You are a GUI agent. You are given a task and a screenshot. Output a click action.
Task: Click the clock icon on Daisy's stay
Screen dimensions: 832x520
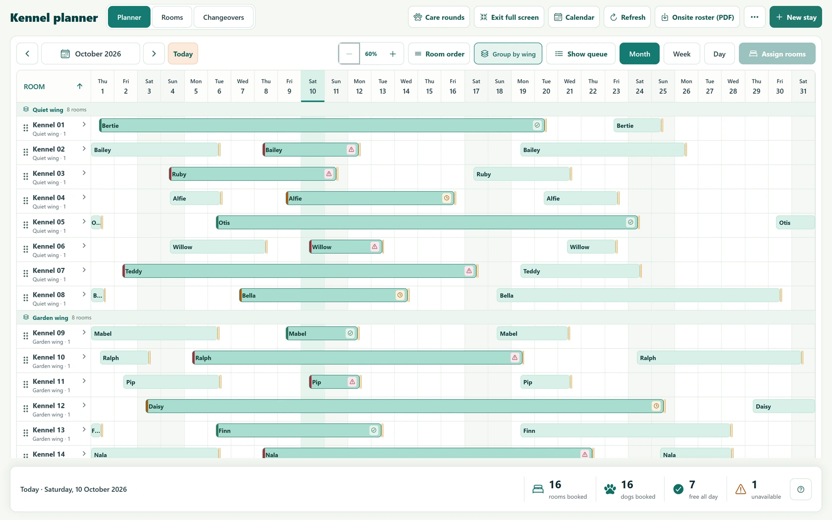[x=656, y=406]
